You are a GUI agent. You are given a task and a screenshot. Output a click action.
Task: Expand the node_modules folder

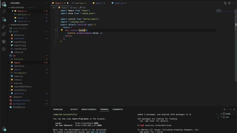pos(20,28)
